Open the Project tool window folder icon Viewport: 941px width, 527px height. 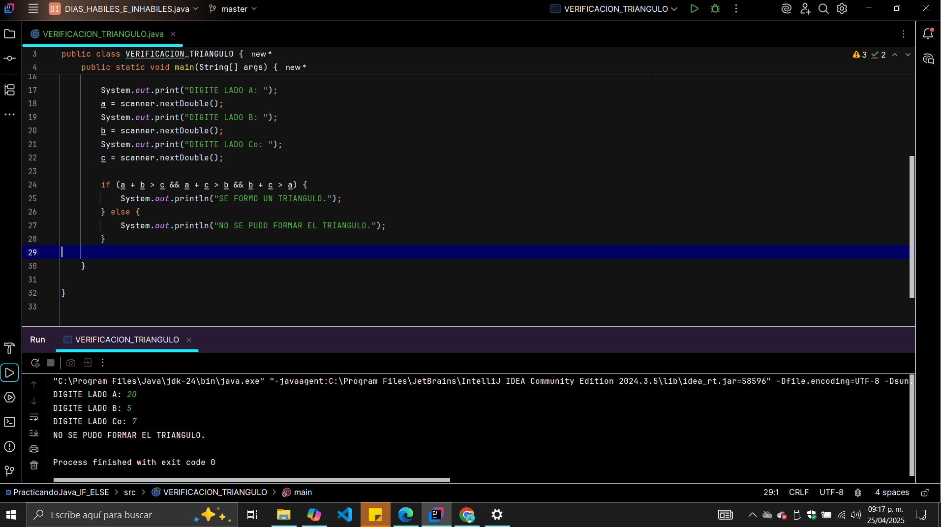(x=9, y=34)
